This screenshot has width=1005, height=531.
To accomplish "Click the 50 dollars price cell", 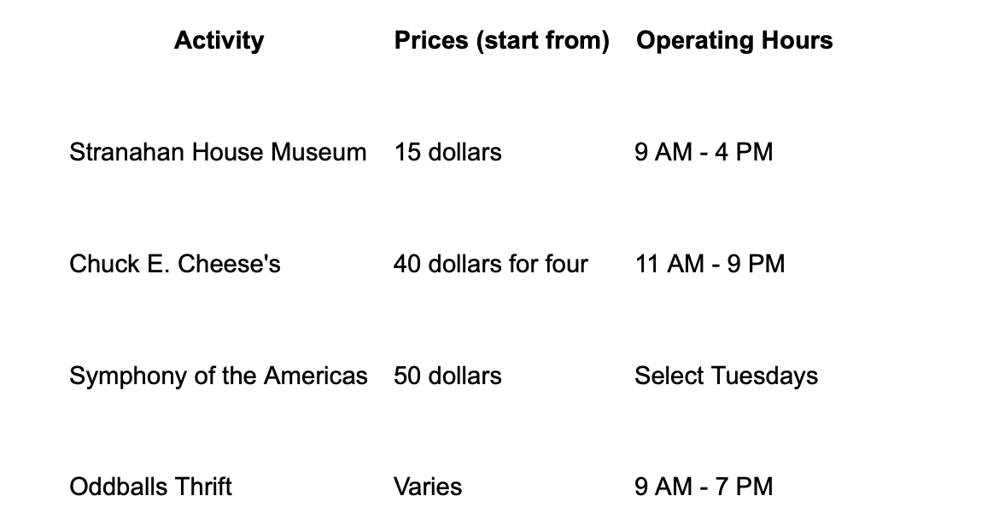I will point(447,376).
